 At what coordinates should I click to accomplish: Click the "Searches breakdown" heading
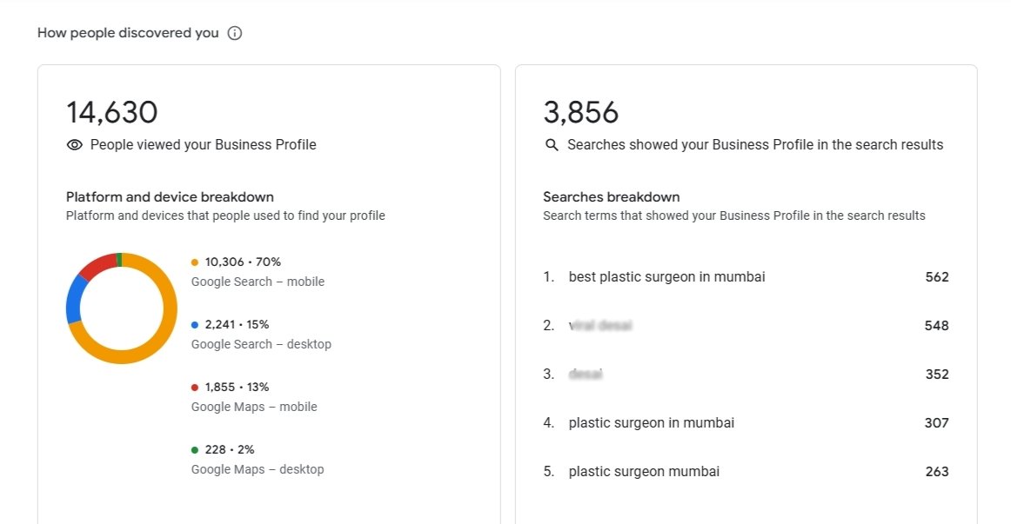(x=611, y=197)
